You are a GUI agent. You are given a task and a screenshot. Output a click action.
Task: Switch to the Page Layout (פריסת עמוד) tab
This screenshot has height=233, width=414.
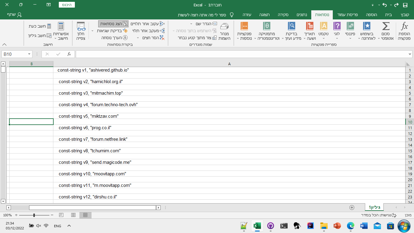pyautogui.click(x=348, y=15)
